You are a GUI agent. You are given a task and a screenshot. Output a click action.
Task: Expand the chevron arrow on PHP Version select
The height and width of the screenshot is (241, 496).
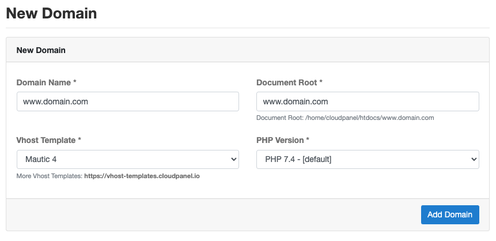point(474,159)
